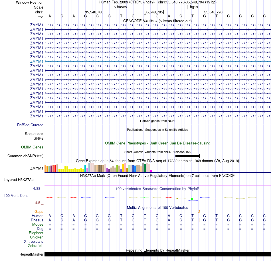Image resolution: width=271 pixels, height=261 pixels.
Task: Open the H3K27Ac Mark ENCODE track title
Action: coord(157,176)
